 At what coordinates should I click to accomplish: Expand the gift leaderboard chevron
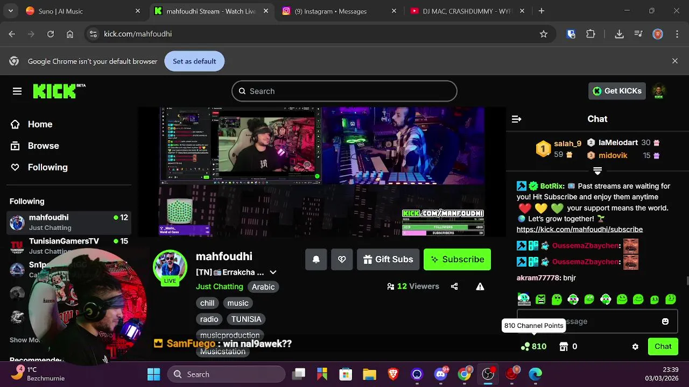pos(597,171)
